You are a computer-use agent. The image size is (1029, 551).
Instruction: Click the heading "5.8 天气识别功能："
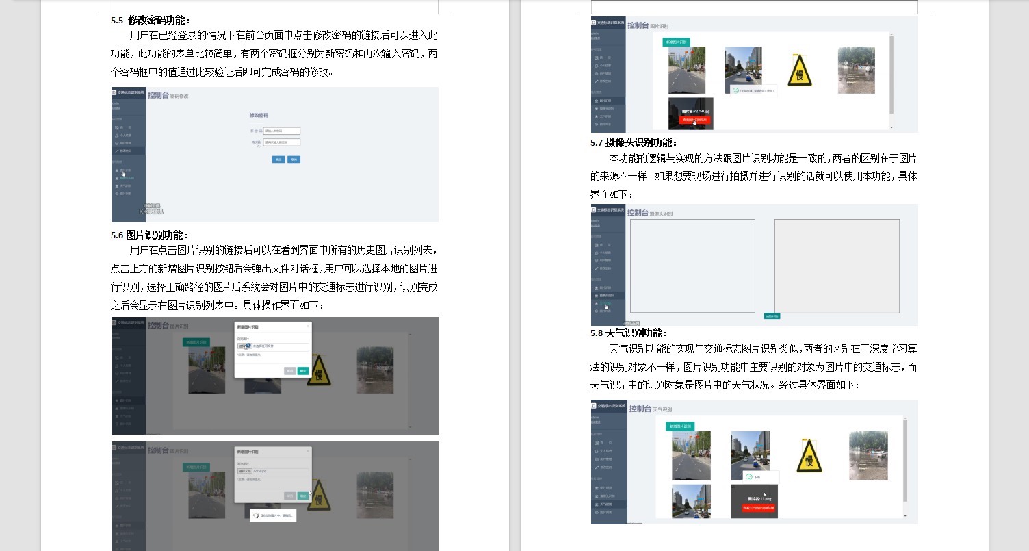pyautogui.click(x=629, y=333)
